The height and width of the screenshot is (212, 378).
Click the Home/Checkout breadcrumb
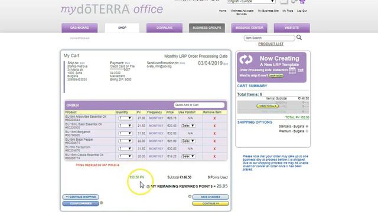point(80,38)
